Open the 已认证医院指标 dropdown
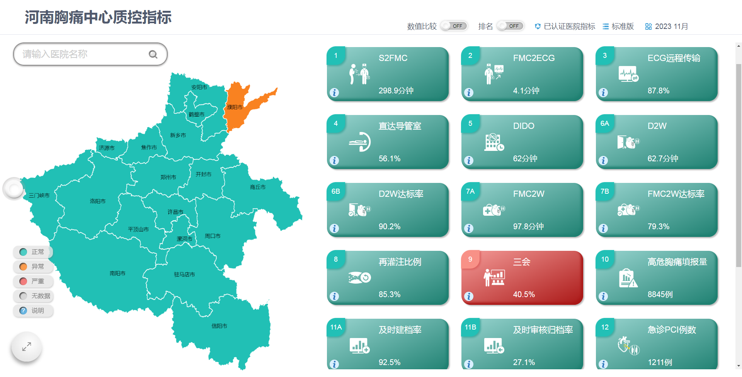Image resolution: width=742 pixels, height=377 pixels. coord(565,26)
